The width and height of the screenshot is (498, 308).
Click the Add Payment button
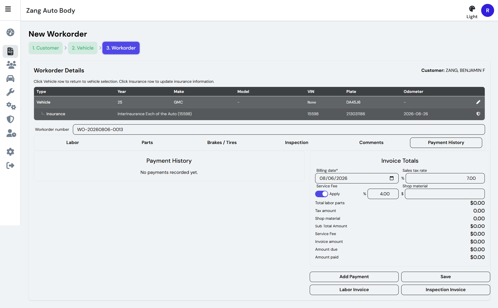point(354,277)
